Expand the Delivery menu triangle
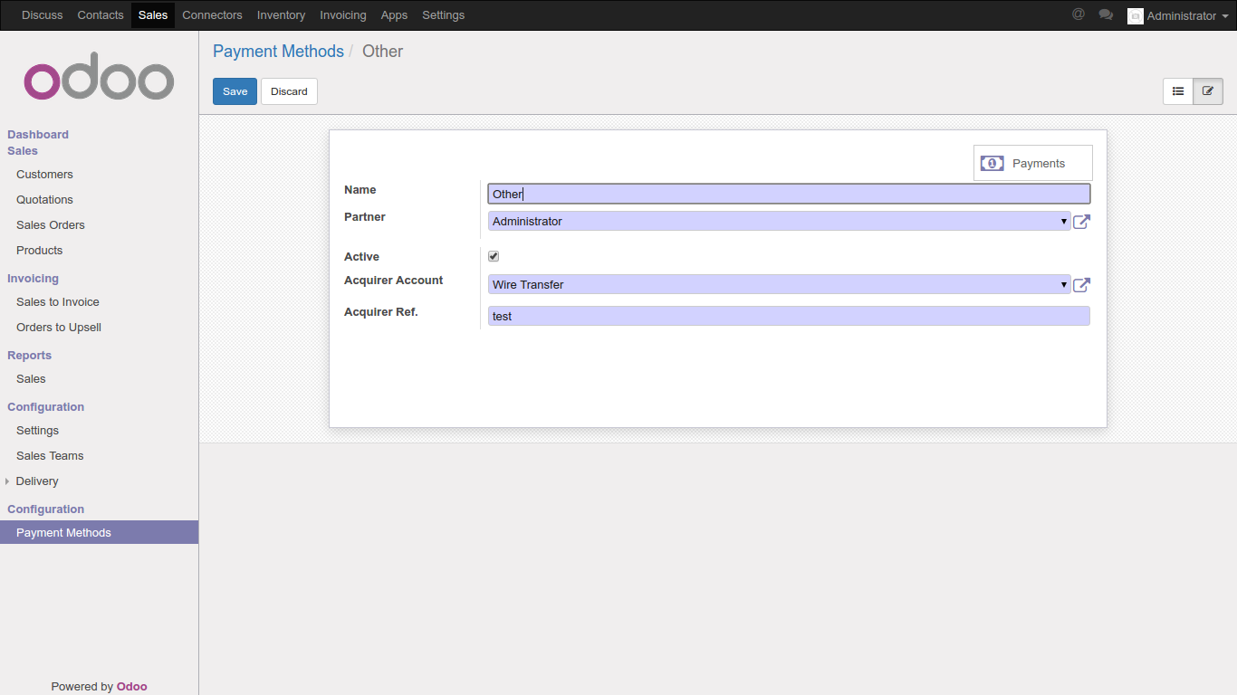The height and width of the screenshot is (695, 1237). pos(7,481)
